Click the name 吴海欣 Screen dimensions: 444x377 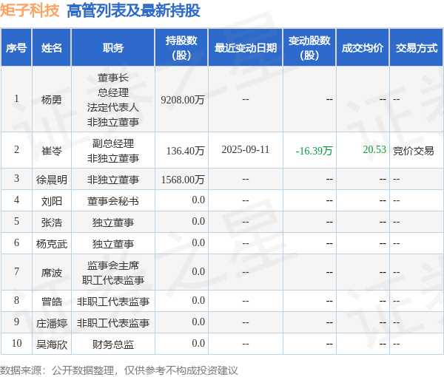coord(52,344)
